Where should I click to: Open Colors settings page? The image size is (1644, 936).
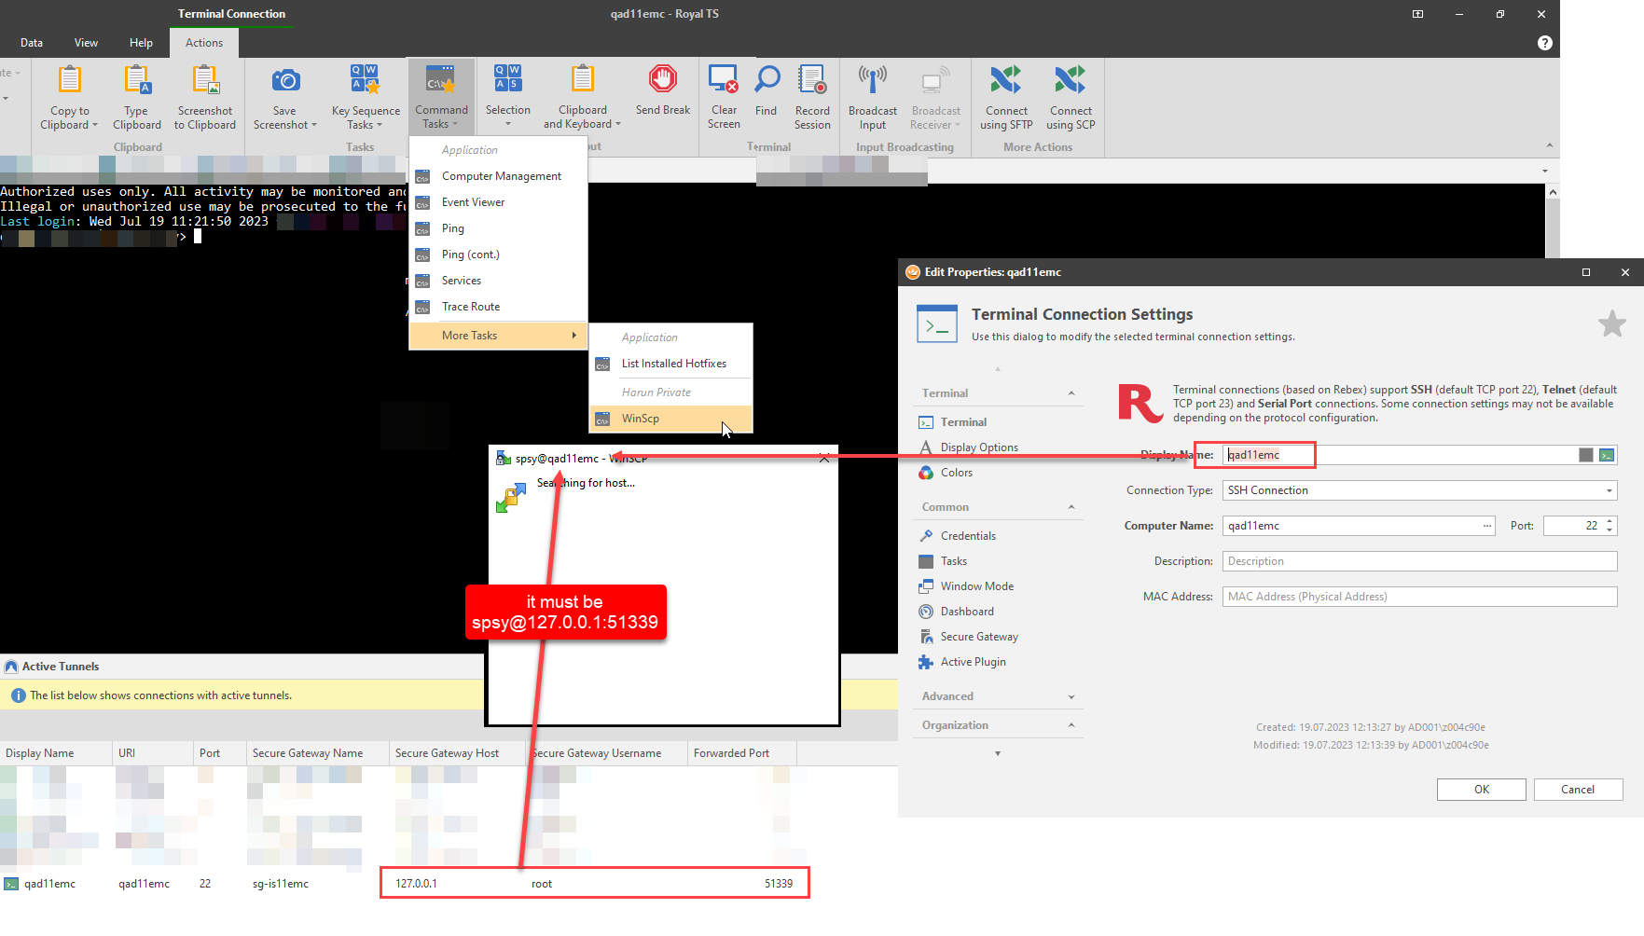pos(956,473)
